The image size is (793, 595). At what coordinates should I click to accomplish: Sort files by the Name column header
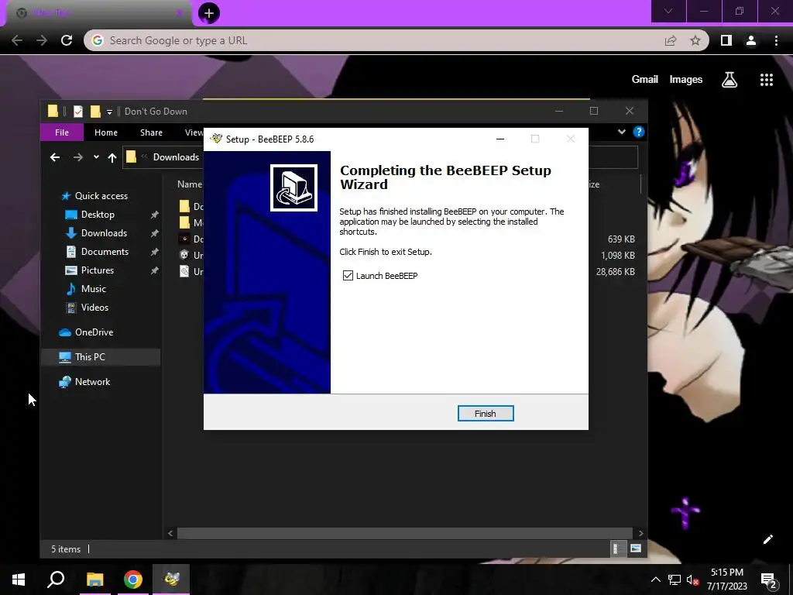pyautogui.click(x=190, y=184)
